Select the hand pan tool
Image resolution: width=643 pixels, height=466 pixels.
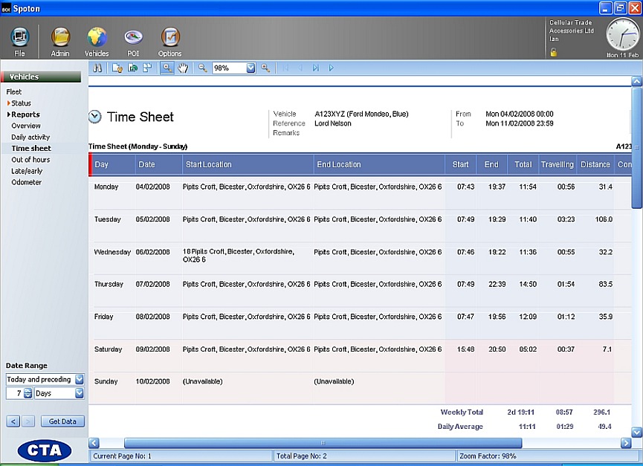point(183,68)
